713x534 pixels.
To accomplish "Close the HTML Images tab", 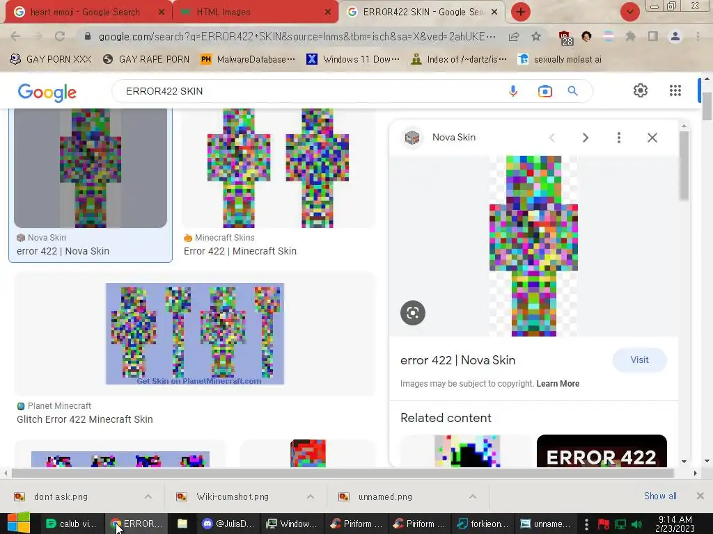I will coord(328,13).
